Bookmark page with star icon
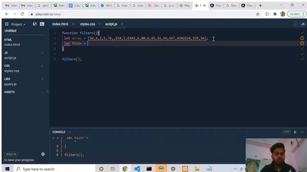307x172 pixels. click(258, 14)
